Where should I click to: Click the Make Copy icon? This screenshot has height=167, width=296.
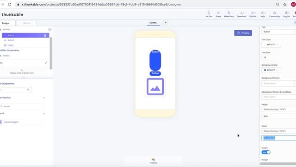229,14
